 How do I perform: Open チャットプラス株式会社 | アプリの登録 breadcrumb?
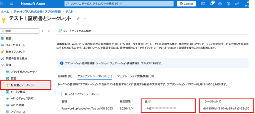tap(37, 12)
